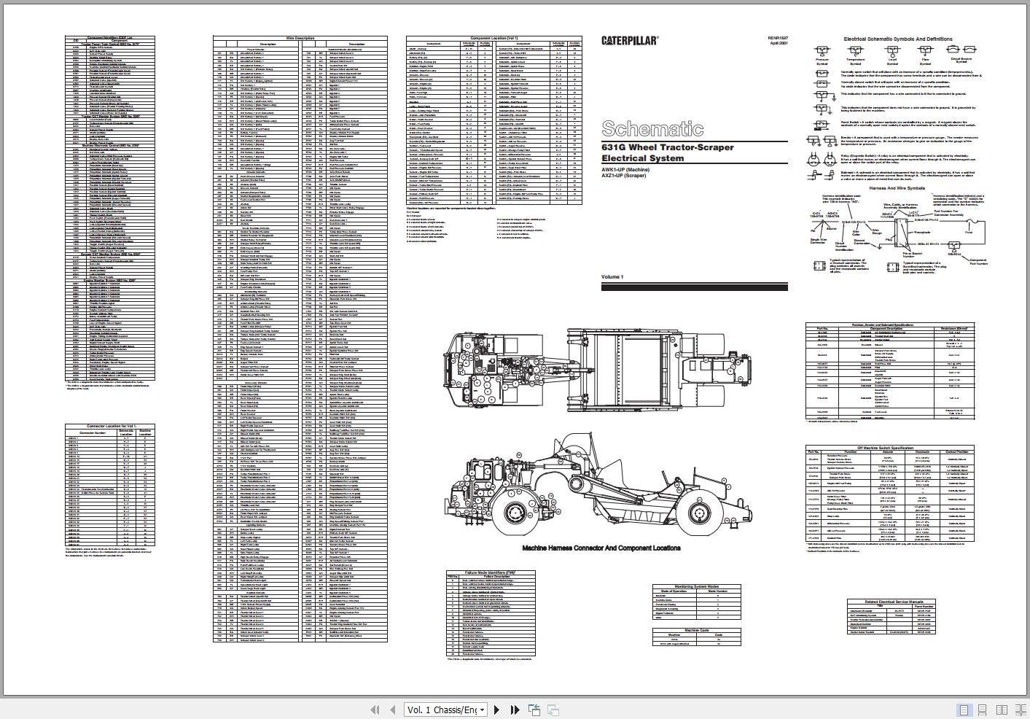Select the facing two-page layout icon

pyautogui.click(x=1002, y=708)
